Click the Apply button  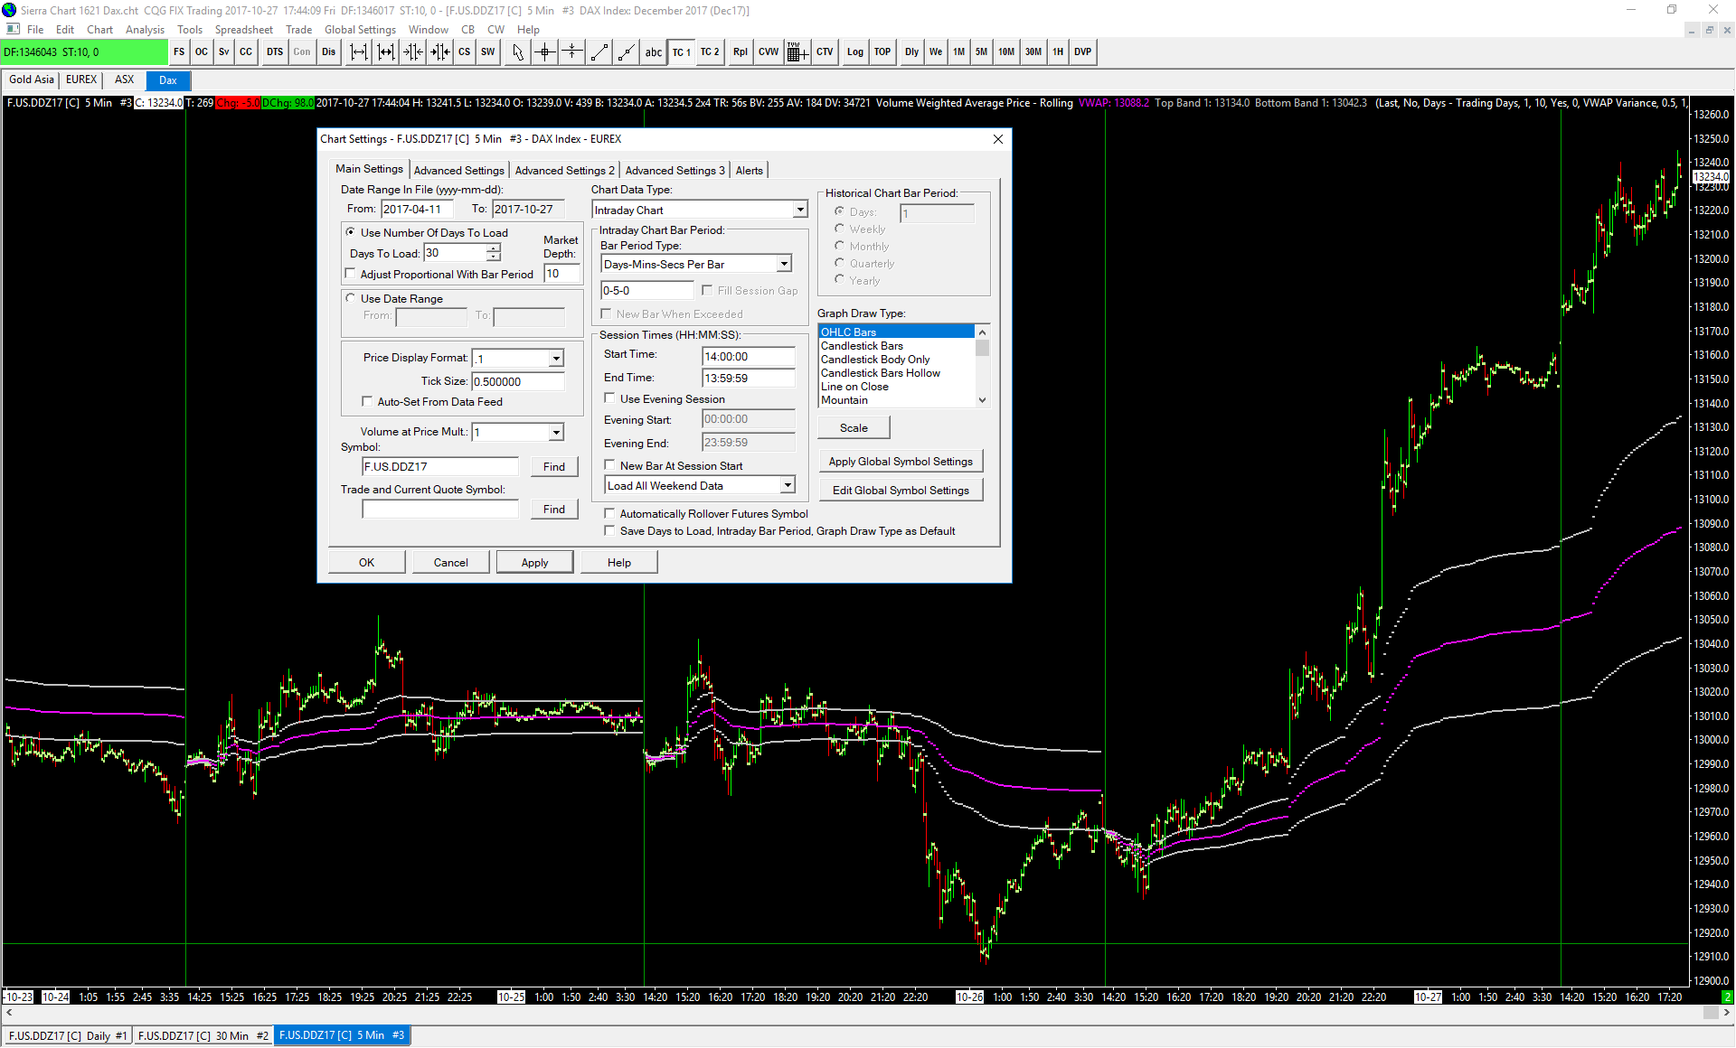534,562
